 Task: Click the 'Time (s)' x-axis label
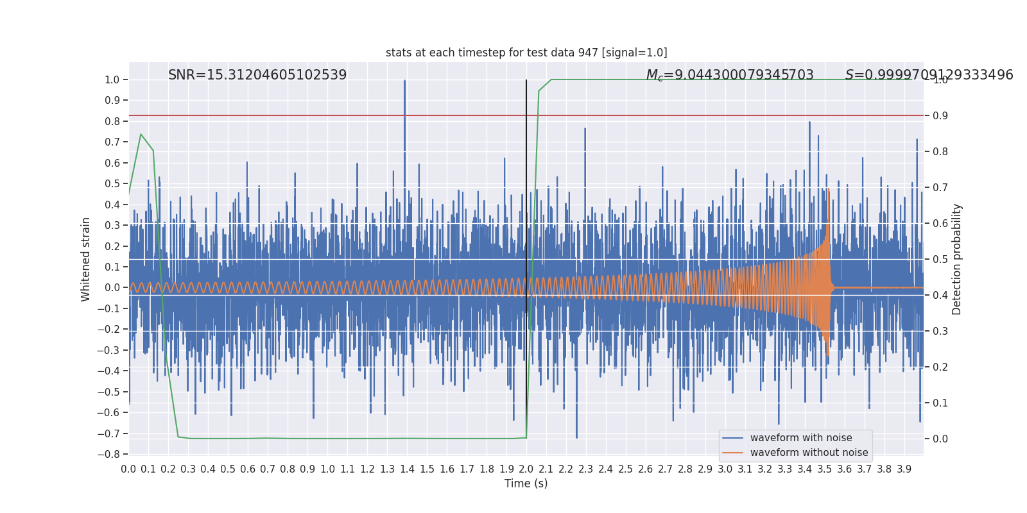526,484
